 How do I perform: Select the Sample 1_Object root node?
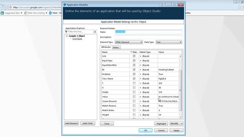77,36
